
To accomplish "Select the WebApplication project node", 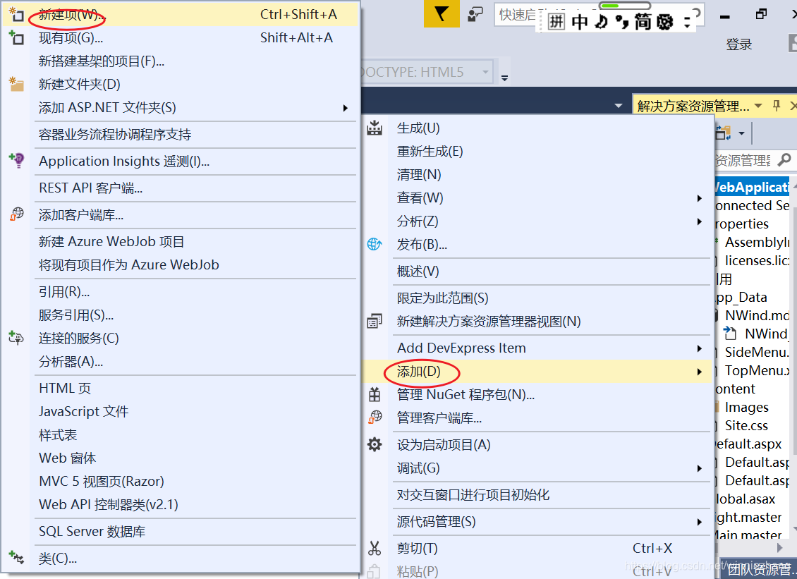I will pos(752,187).
